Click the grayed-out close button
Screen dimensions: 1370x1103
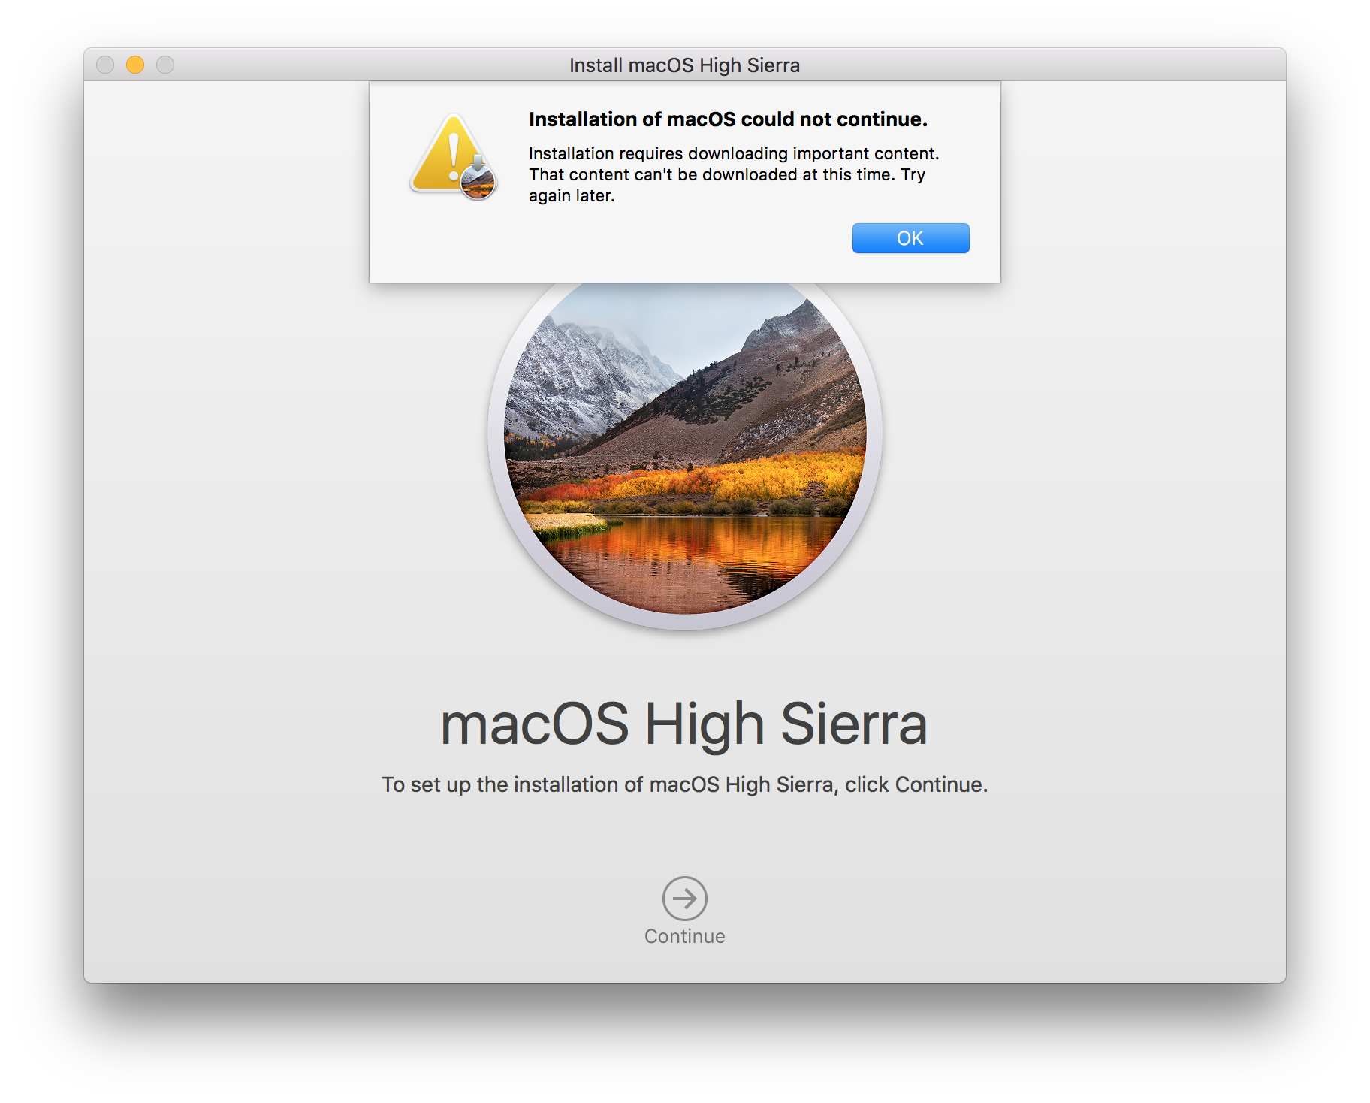(x=105, y=65)
